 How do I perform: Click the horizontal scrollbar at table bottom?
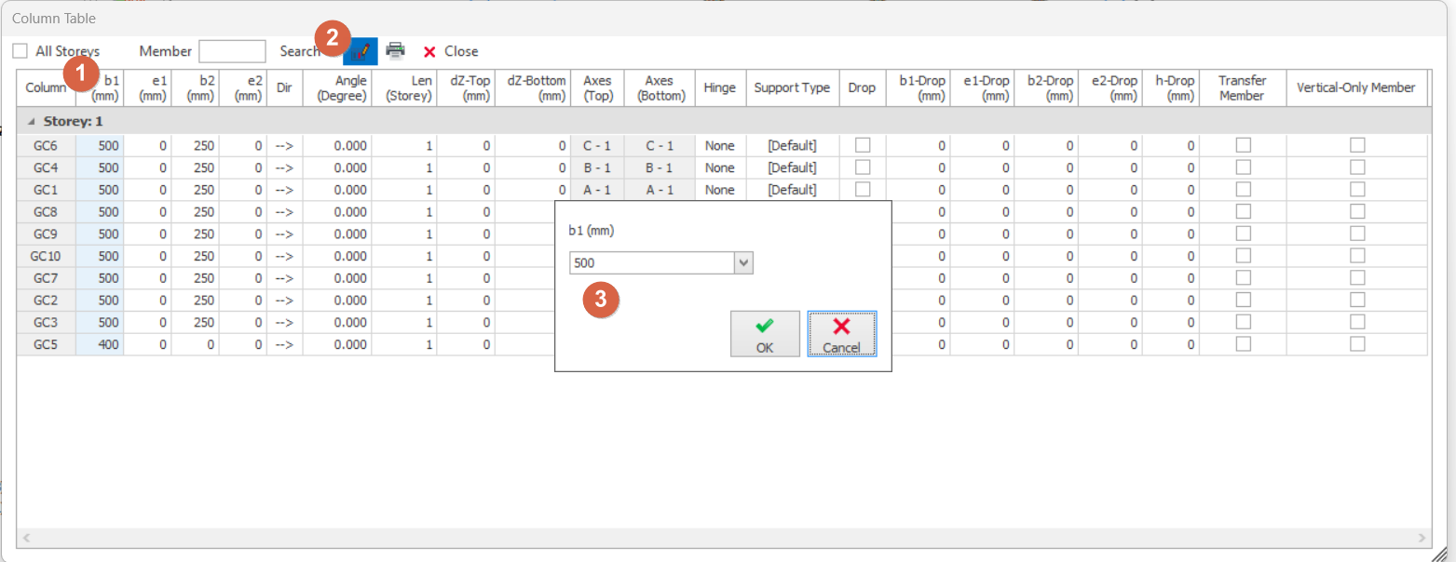click(x=723, y=538)
